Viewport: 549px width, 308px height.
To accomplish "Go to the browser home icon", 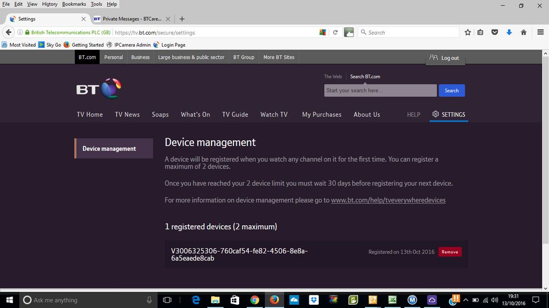I will (x=523, y=32).
